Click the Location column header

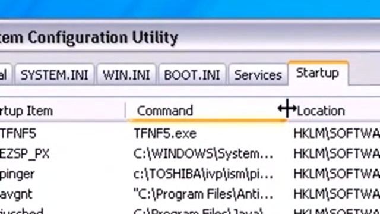334,111
